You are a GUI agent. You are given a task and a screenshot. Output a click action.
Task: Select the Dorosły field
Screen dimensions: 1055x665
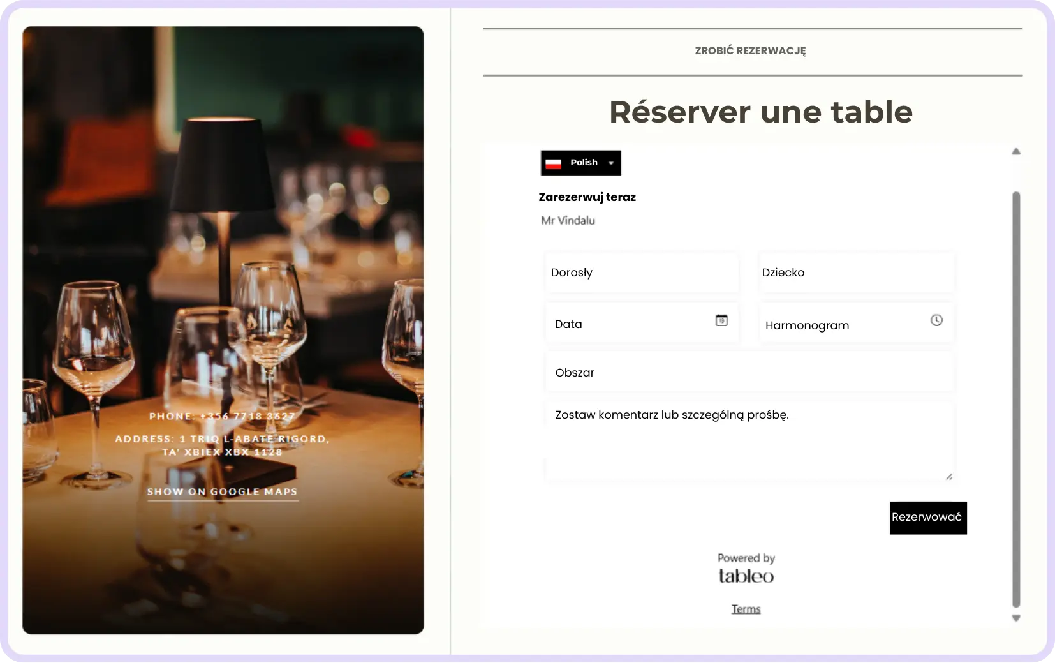pyautogui.click(x=642, y=273)
